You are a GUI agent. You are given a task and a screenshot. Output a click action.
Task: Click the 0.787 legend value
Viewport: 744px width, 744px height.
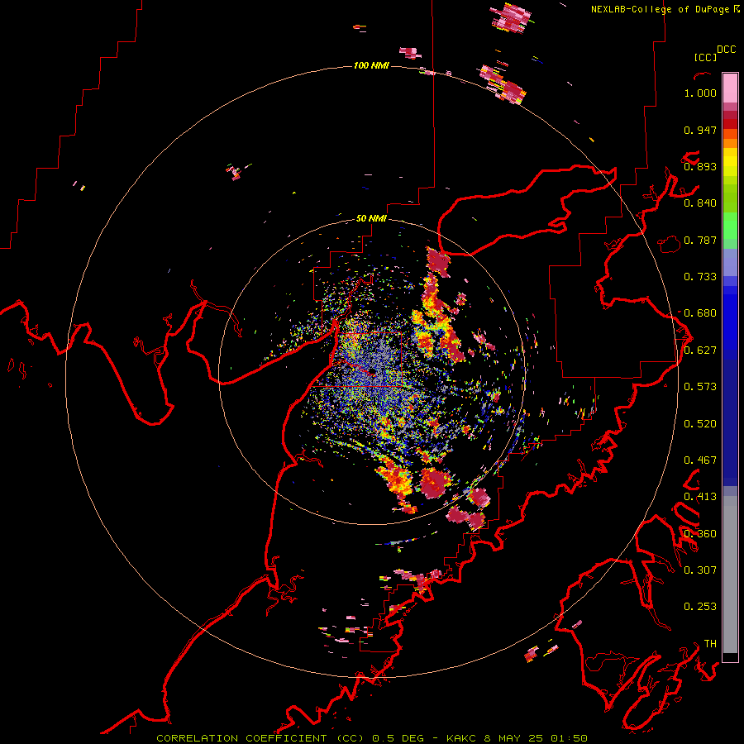point(700,240)
